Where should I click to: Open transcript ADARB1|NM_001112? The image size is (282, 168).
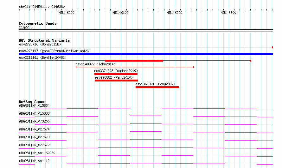pos(34,161)
